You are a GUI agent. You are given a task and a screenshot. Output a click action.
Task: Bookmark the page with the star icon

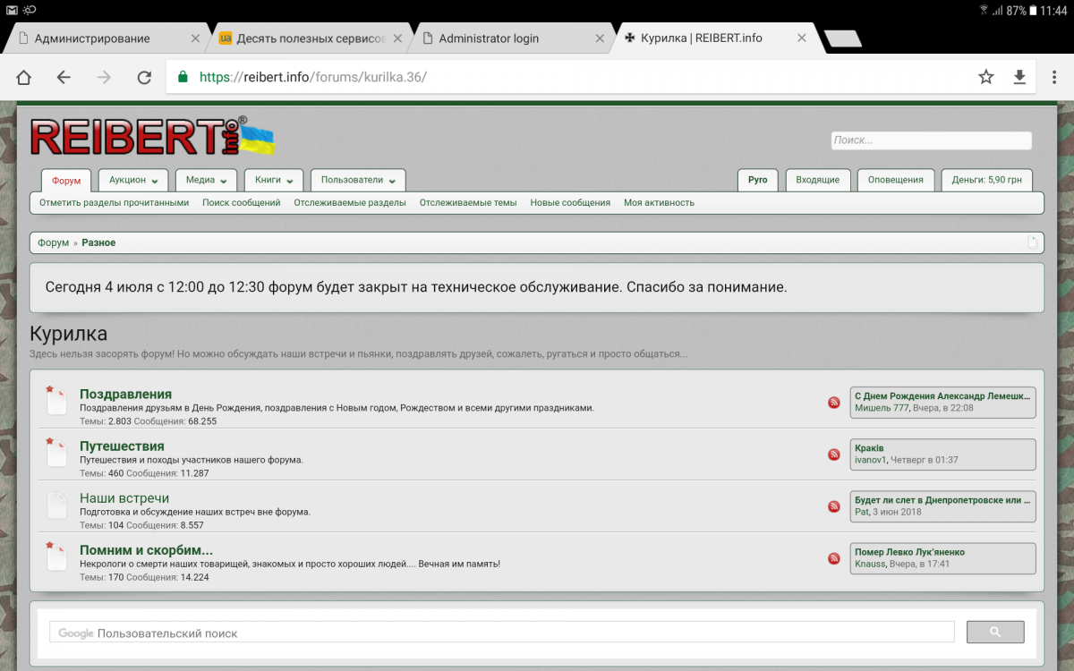985,78
